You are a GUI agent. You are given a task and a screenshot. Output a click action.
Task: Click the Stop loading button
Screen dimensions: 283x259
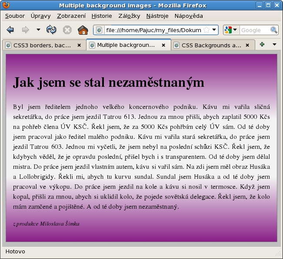[x=67, y=30]
